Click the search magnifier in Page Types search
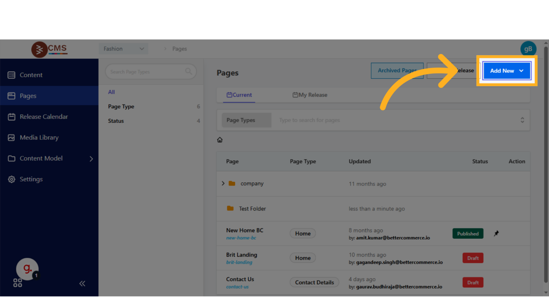Screen dimensions: 549x308 pyautogui.click(x=188, y=72)
